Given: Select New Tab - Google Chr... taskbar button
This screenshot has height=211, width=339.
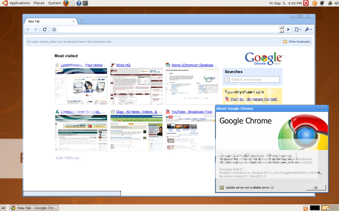Looking at the screenshot, I should point(34,208).
